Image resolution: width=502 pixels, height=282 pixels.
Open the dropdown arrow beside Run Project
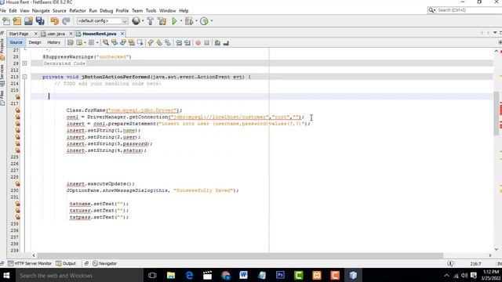[181, 21]
